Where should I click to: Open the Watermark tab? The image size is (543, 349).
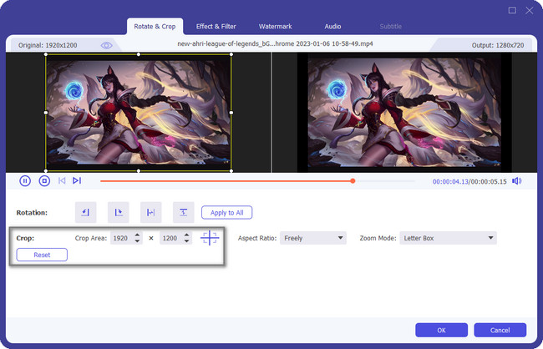click(276, 27)
